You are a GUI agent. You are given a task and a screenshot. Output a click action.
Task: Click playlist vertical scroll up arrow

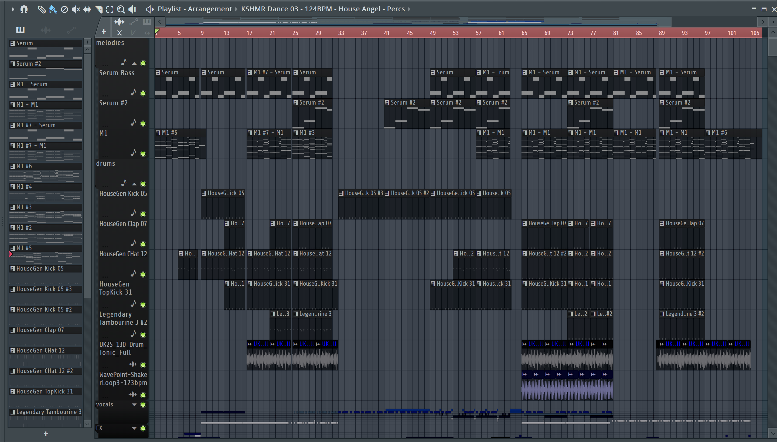click(772, 33)
